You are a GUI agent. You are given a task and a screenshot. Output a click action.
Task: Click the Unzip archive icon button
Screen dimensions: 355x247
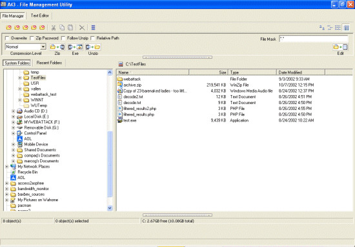tap(93, 47)
